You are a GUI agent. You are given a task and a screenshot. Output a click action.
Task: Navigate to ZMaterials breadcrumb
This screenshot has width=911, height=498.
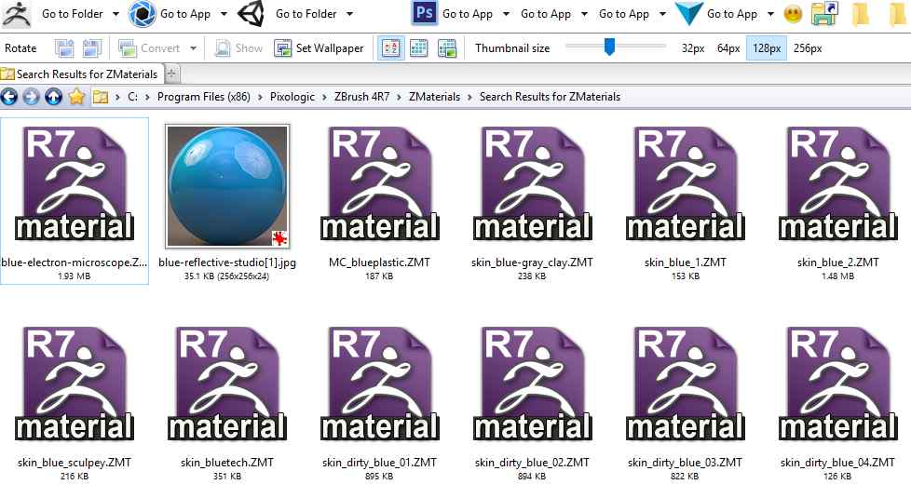pyautogui.click(x=435, y=97)
